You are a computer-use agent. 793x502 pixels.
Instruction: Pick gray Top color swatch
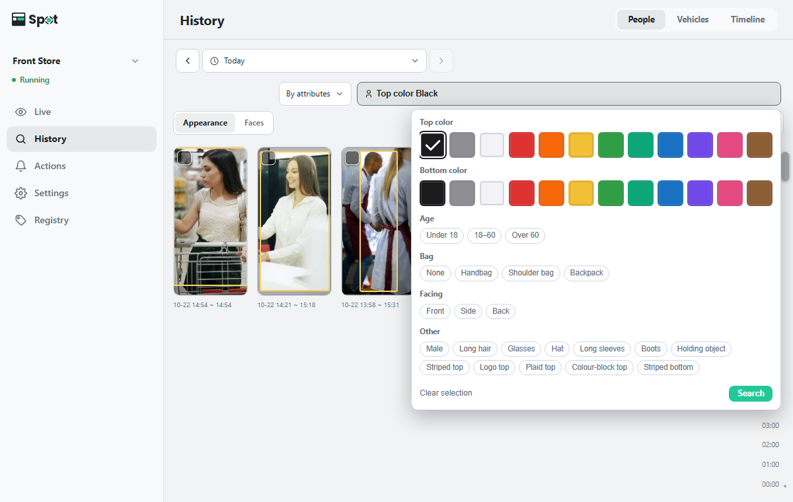click(462, 145)
